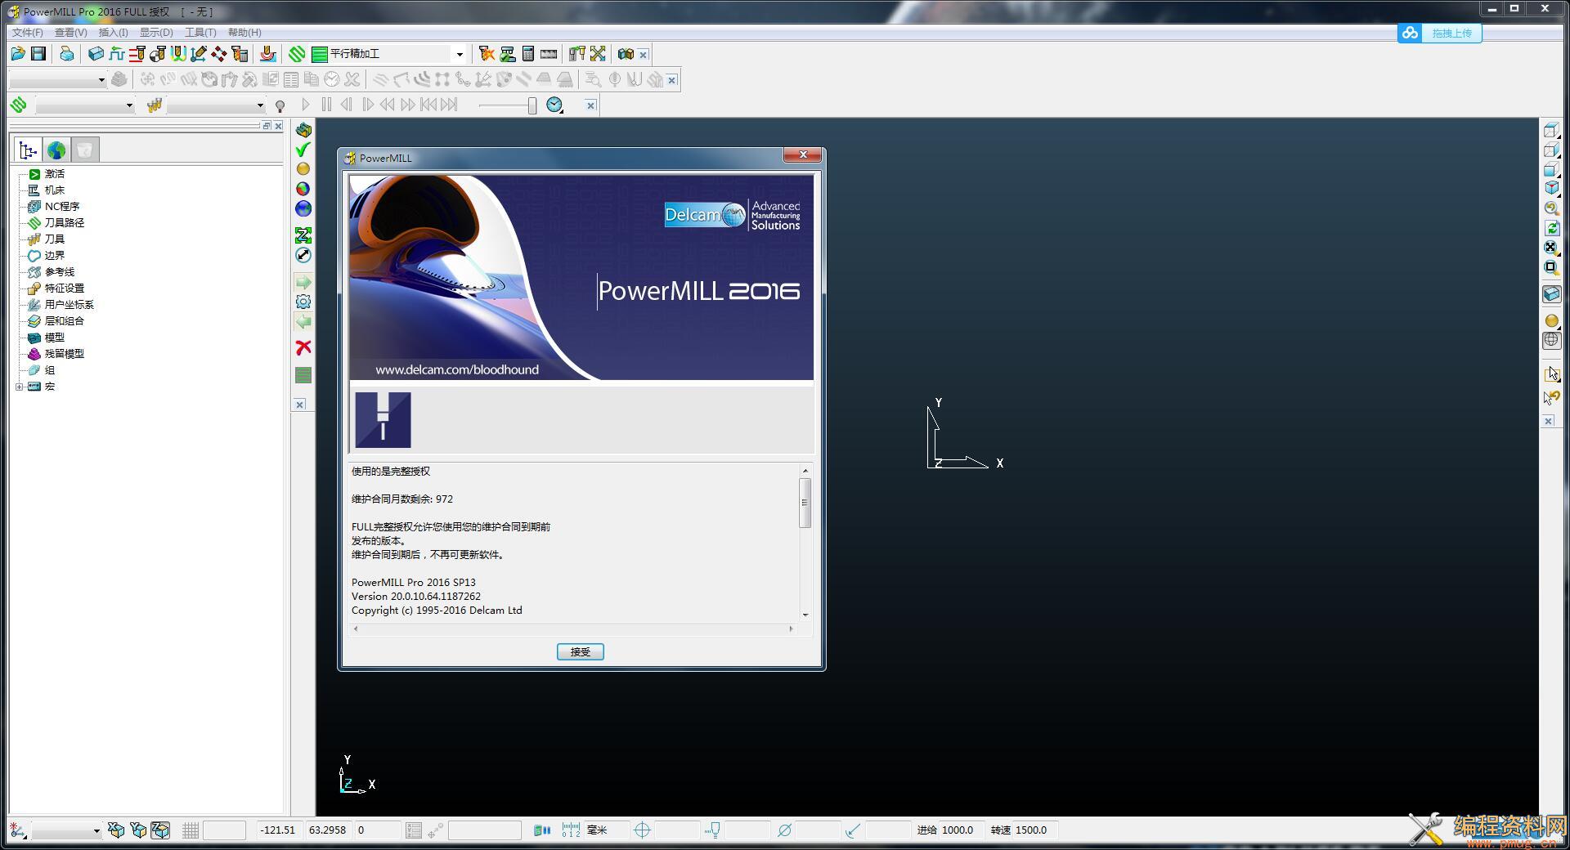Viewport: 1570px width, 850px height.
Task: Open leads and links icon
Action: (178, 54)
